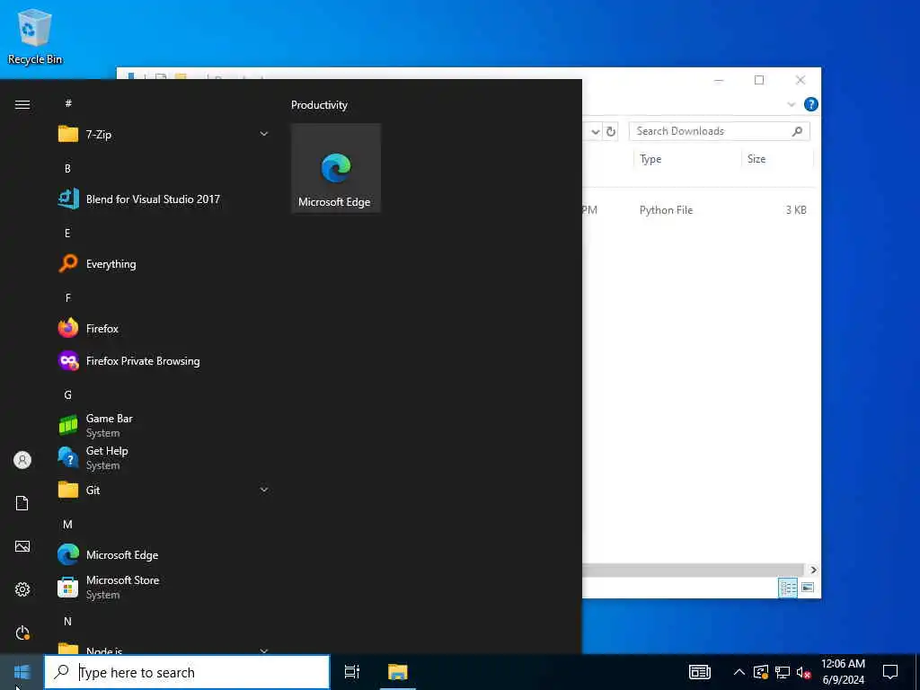The image size is (920, 690).
Task: Launch the Everything search app
Action: tap(164, 264)
